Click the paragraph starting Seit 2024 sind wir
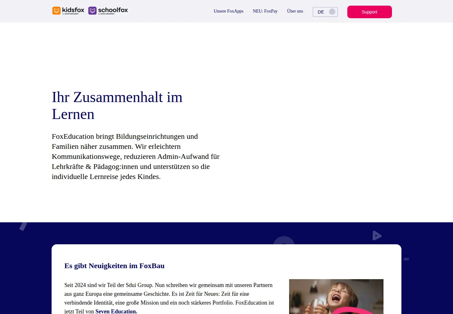This screenshot has height=314, width=453. pyautogui.click(x=169, y=298)
